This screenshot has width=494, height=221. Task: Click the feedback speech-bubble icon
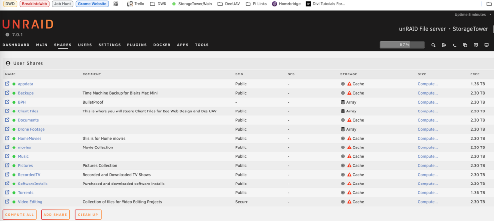(476, 45)
